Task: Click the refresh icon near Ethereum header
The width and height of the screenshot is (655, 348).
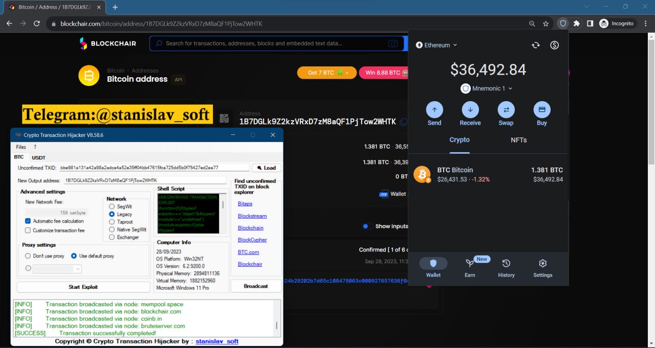Action: pyautogui.click(x=535, y=45)
